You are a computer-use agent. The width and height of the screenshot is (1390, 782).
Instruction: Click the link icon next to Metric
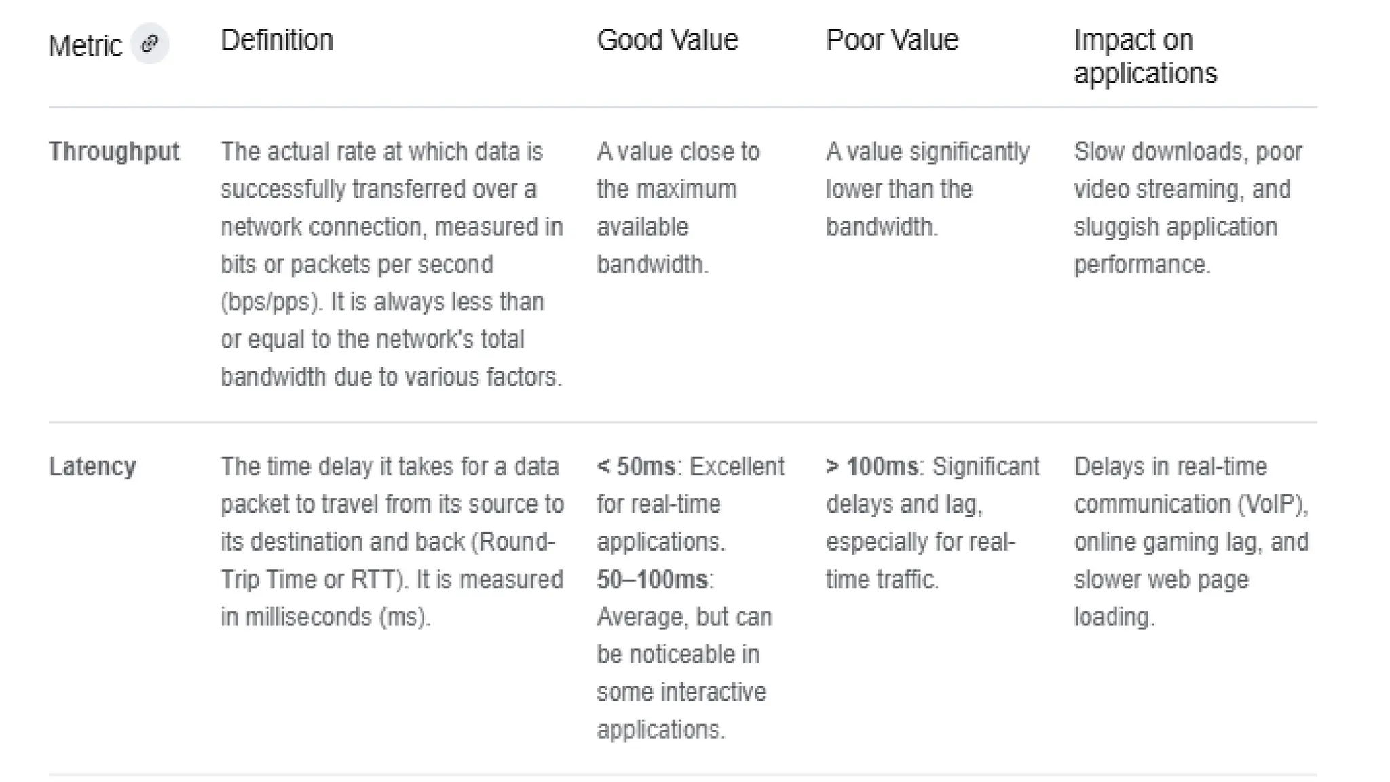tap(149, 44)
